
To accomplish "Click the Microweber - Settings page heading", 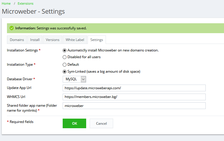I will [33, 12].
